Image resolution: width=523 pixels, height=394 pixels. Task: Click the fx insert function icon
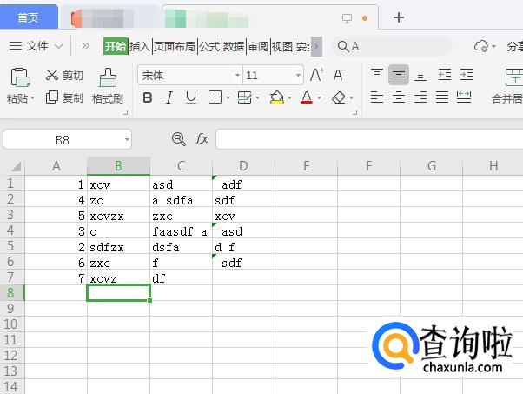[x=202, y=139]
